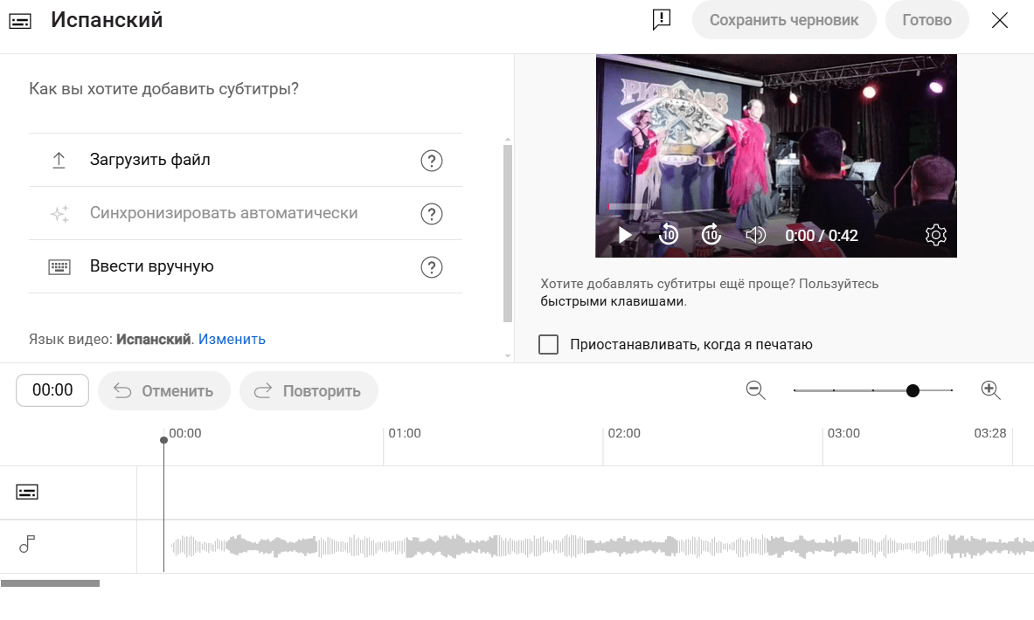The image size is (1034, 620).
Task: Zoom in the timeline
Action: coord(990,390)
